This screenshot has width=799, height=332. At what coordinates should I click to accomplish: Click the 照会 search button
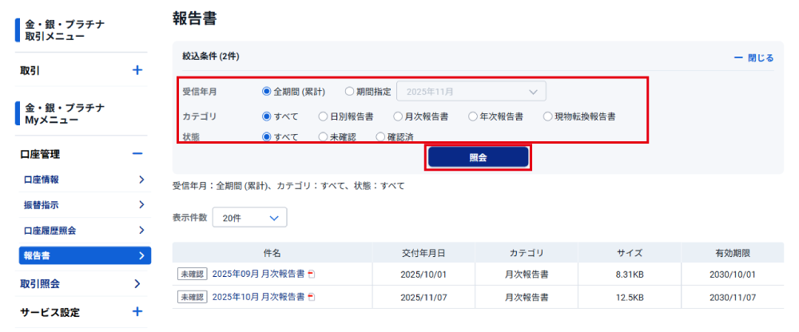tap(478, 157)
